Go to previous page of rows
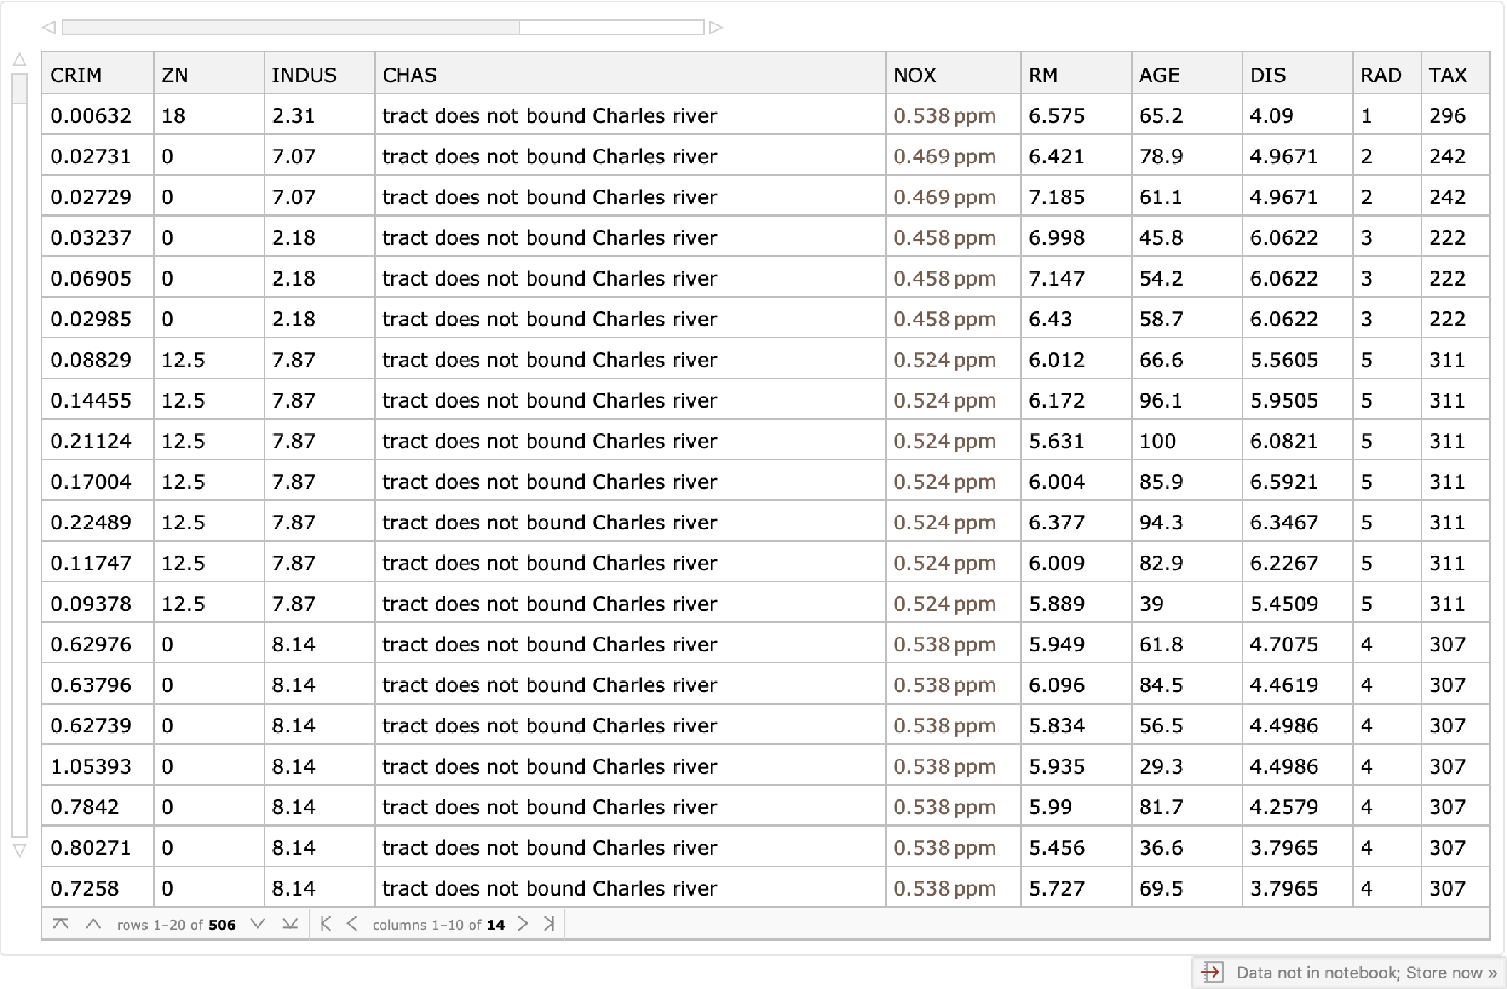Viewport: 1507px width, 989px height. point(93,924)
